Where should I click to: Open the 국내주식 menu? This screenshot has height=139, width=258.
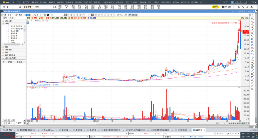click(x=52, y=2)
